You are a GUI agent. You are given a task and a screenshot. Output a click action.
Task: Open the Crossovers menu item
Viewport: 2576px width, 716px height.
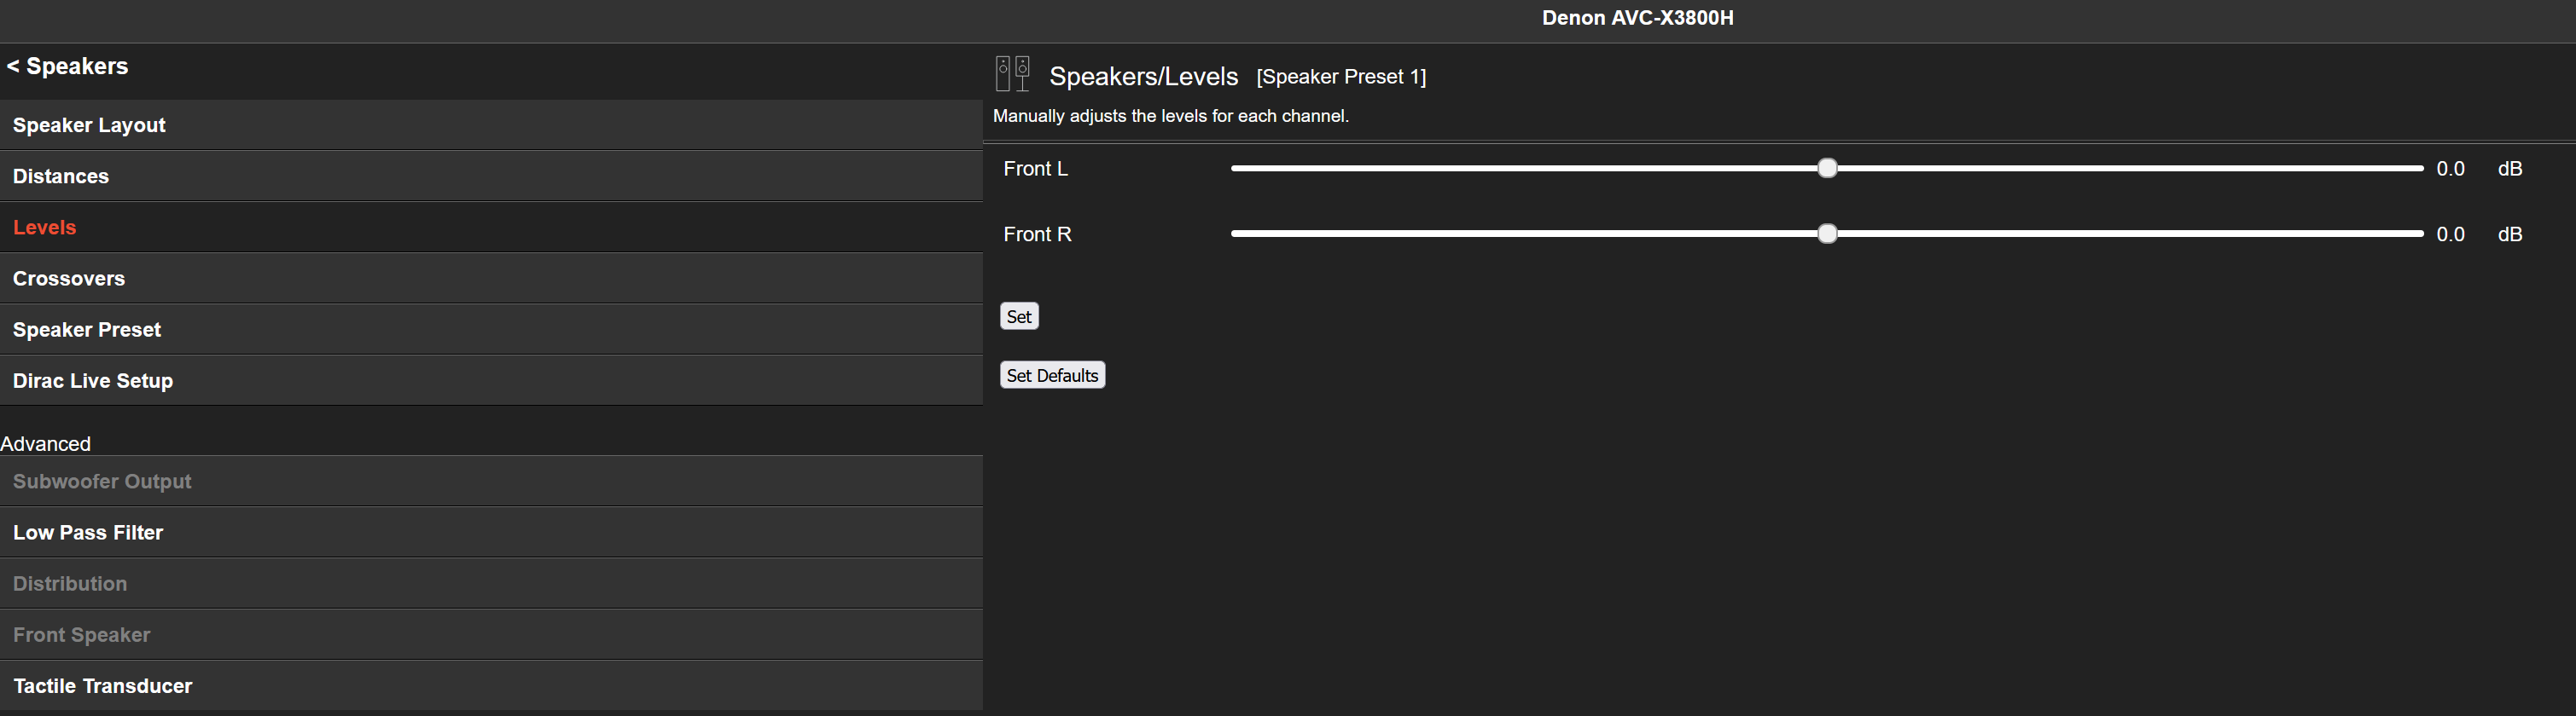[x=491, y=279]
